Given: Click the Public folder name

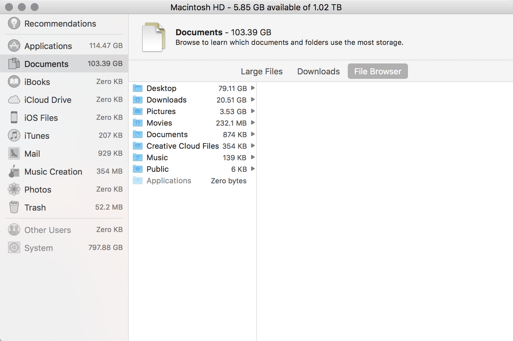Looking at the screenshot, I should tap(158, 169).
